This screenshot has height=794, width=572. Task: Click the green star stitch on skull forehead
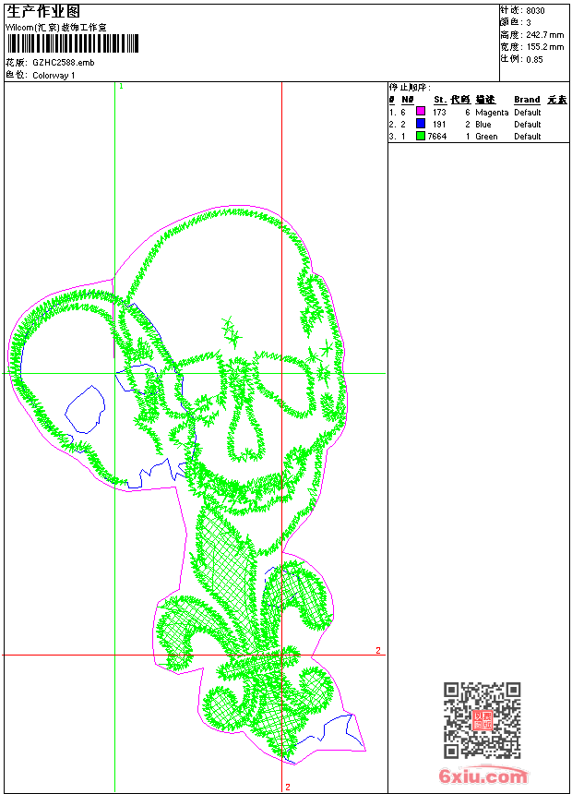[x=228, y=329]
